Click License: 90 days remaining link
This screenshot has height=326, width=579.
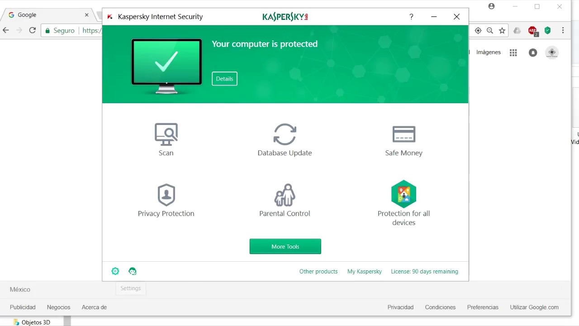[424, 271]
